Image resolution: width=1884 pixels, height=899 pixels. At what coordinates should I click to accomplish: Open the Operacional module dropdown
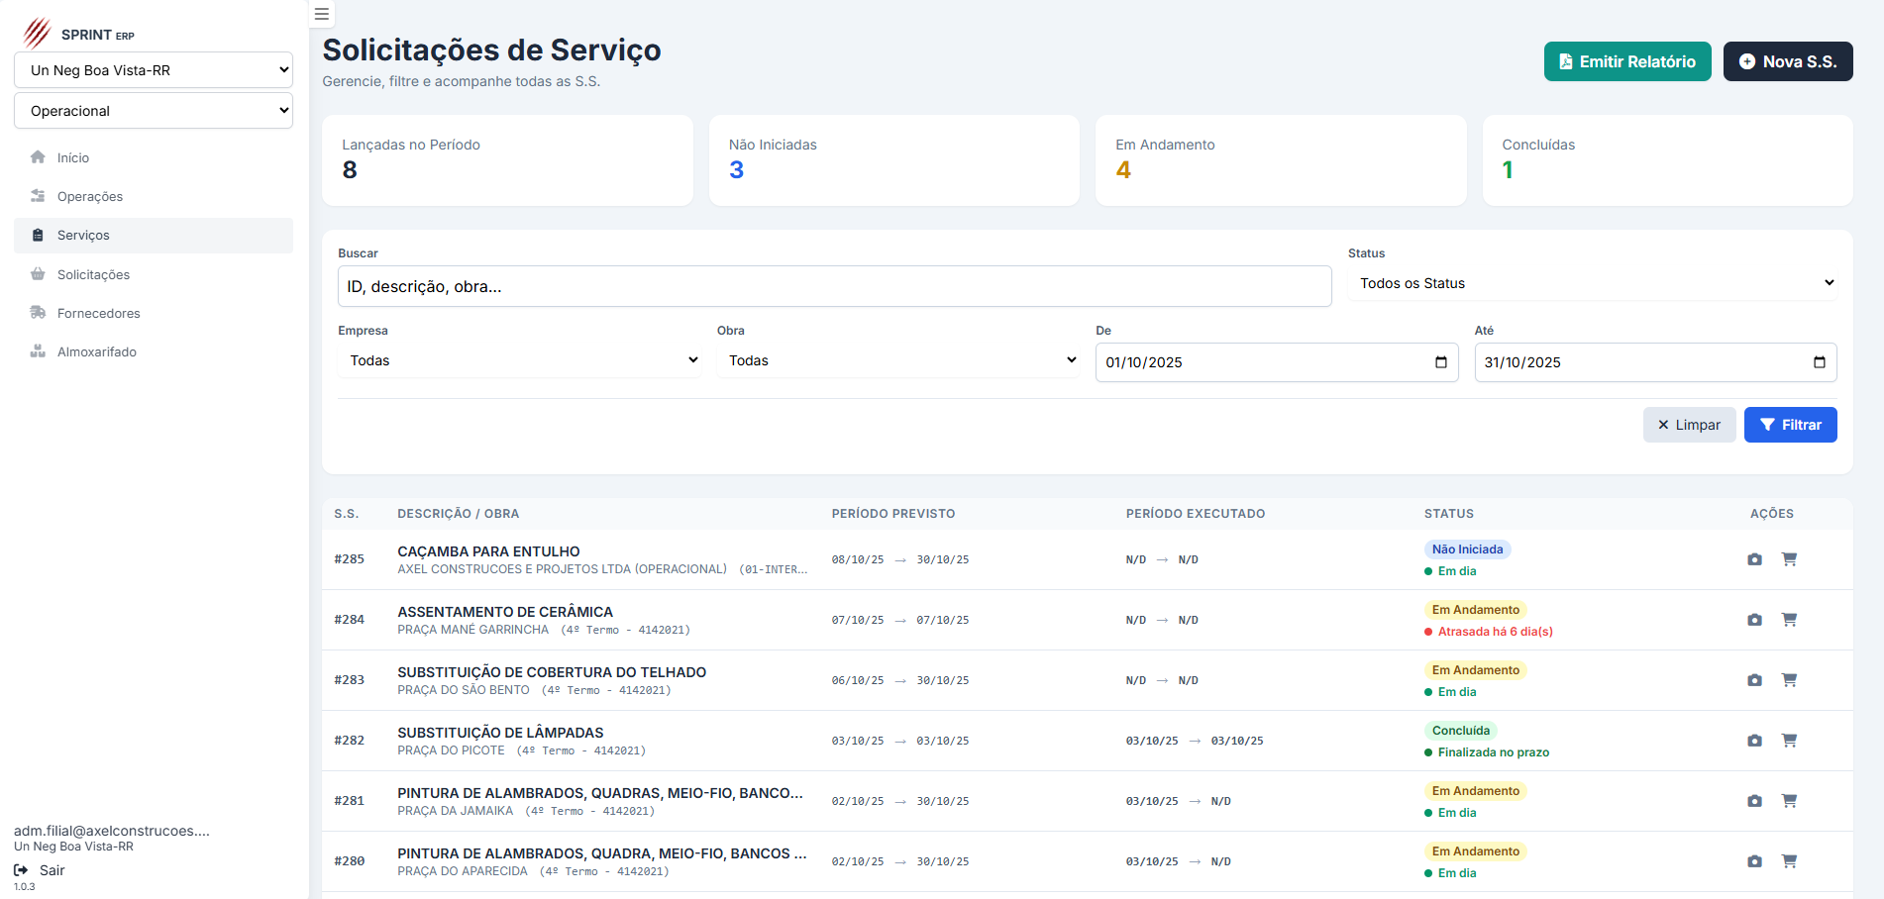tap(154, 111)
